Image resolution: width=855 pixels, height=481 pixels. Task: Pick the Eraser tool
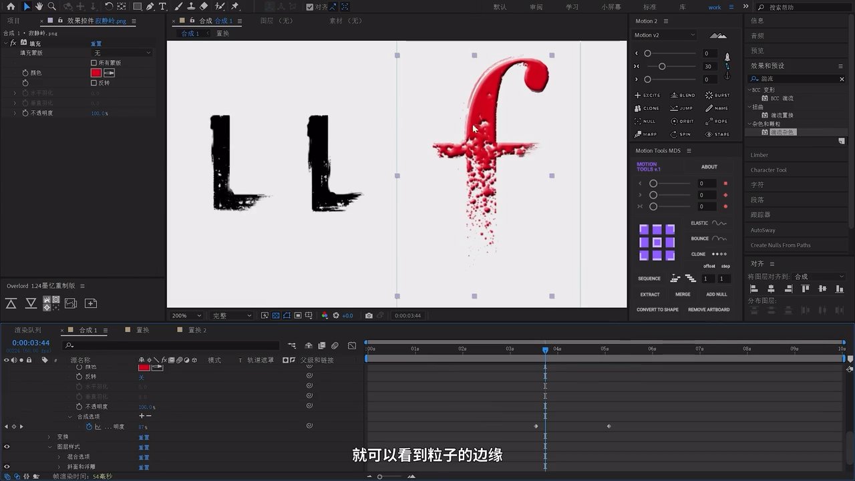[x=204, y=7]
